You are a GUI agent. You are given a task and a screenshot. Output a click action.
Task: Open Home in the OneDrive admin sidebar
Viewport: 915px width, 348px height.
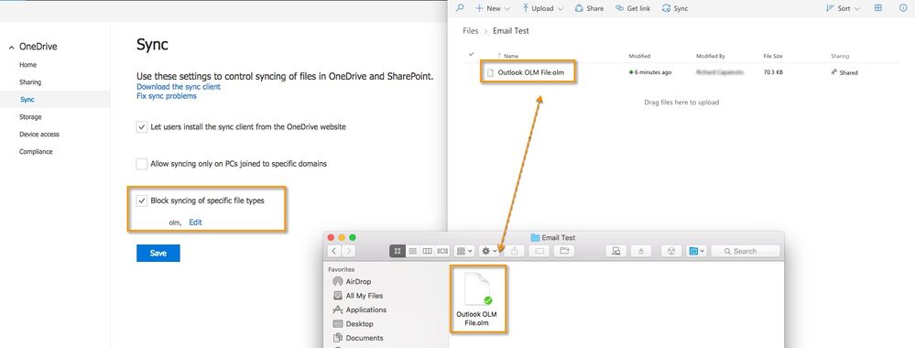tap(27, 65)
